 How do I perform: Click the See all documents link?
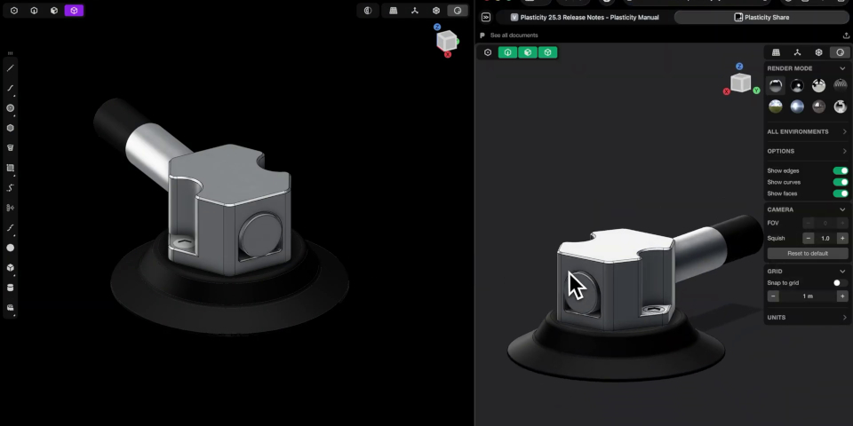[x=514, y=35]
